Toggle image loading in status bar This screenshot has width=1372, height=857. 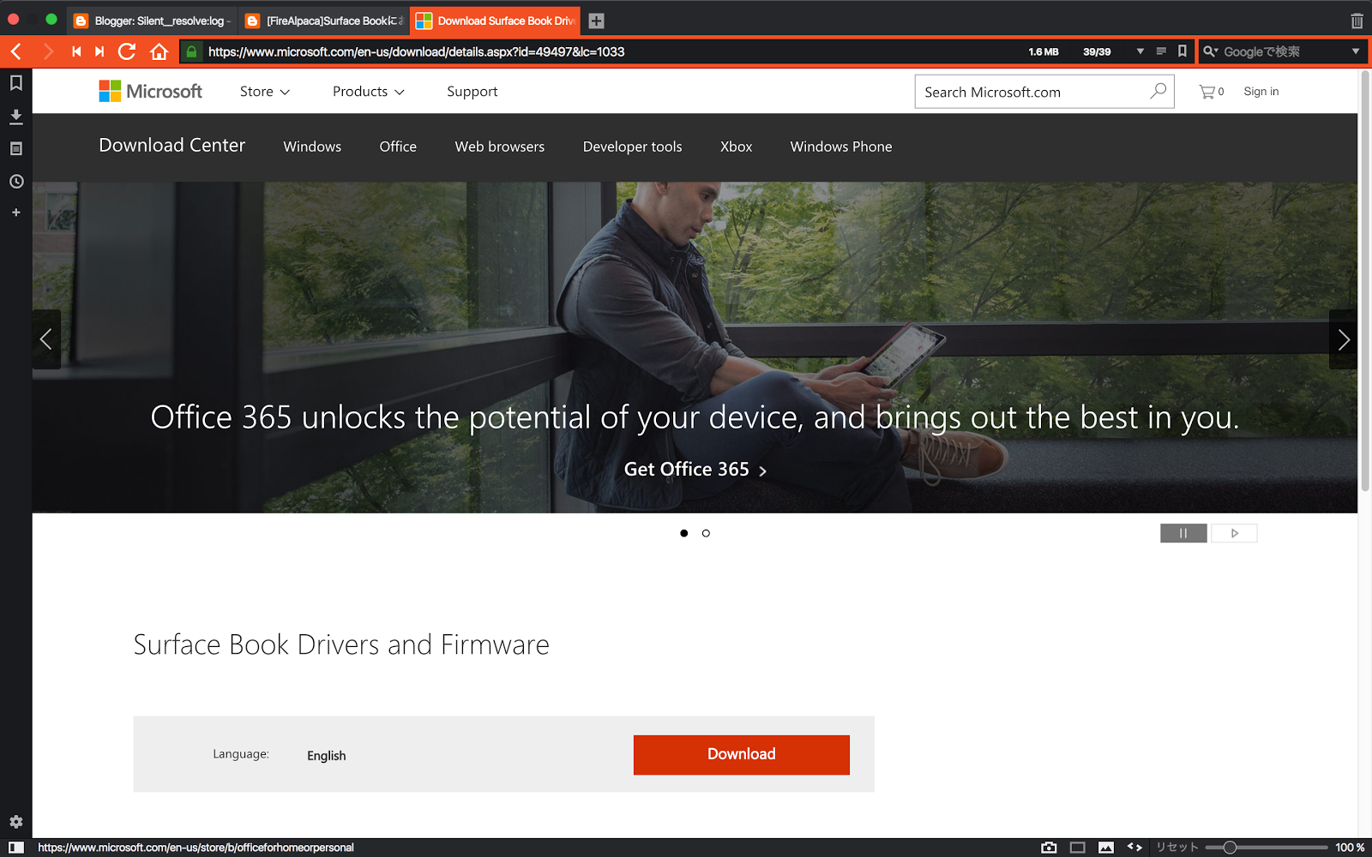pyautogui.click(x=1106, y=848)
